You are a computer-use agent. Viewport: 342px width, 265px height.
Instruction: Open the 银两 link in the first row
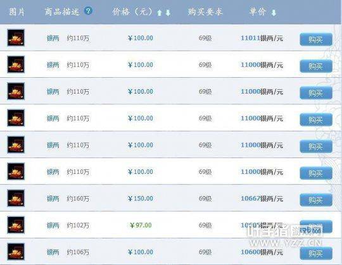point(53,39)
